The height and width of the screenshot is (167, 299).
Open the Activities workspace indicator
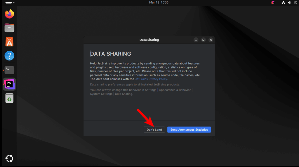[10, 2]
